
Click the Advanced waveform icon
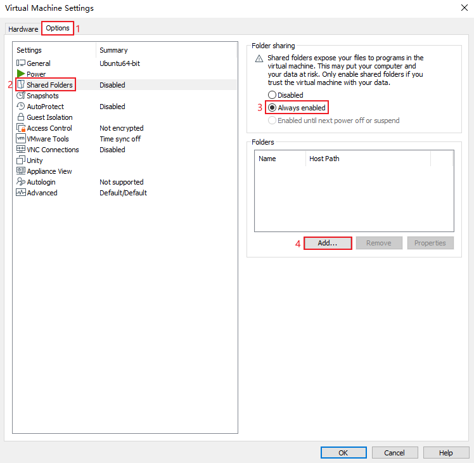[20, 192]
